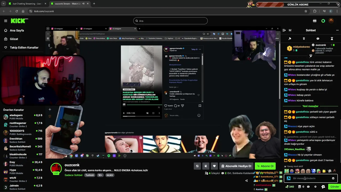This screenshot has height=192, width=341.
Task: Open bisakinolsude recommended channel
Action: (23, 156)
